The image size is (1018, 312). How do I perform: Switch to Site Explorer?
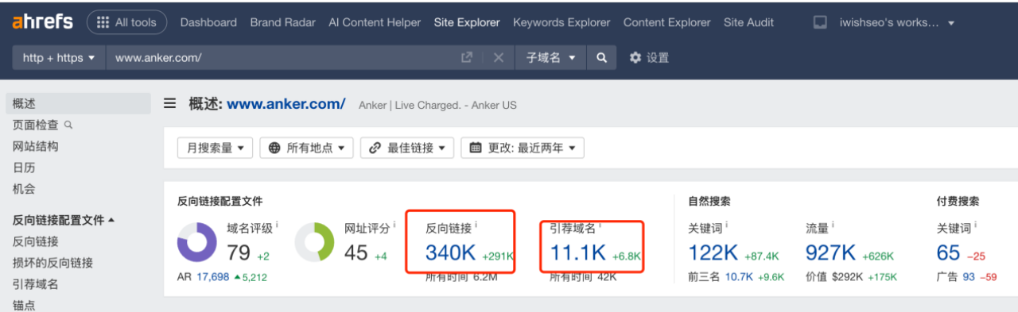coord(467,22)
